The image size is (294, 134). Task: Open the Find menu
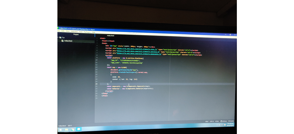pyautogui.click(x=81, y=32)
